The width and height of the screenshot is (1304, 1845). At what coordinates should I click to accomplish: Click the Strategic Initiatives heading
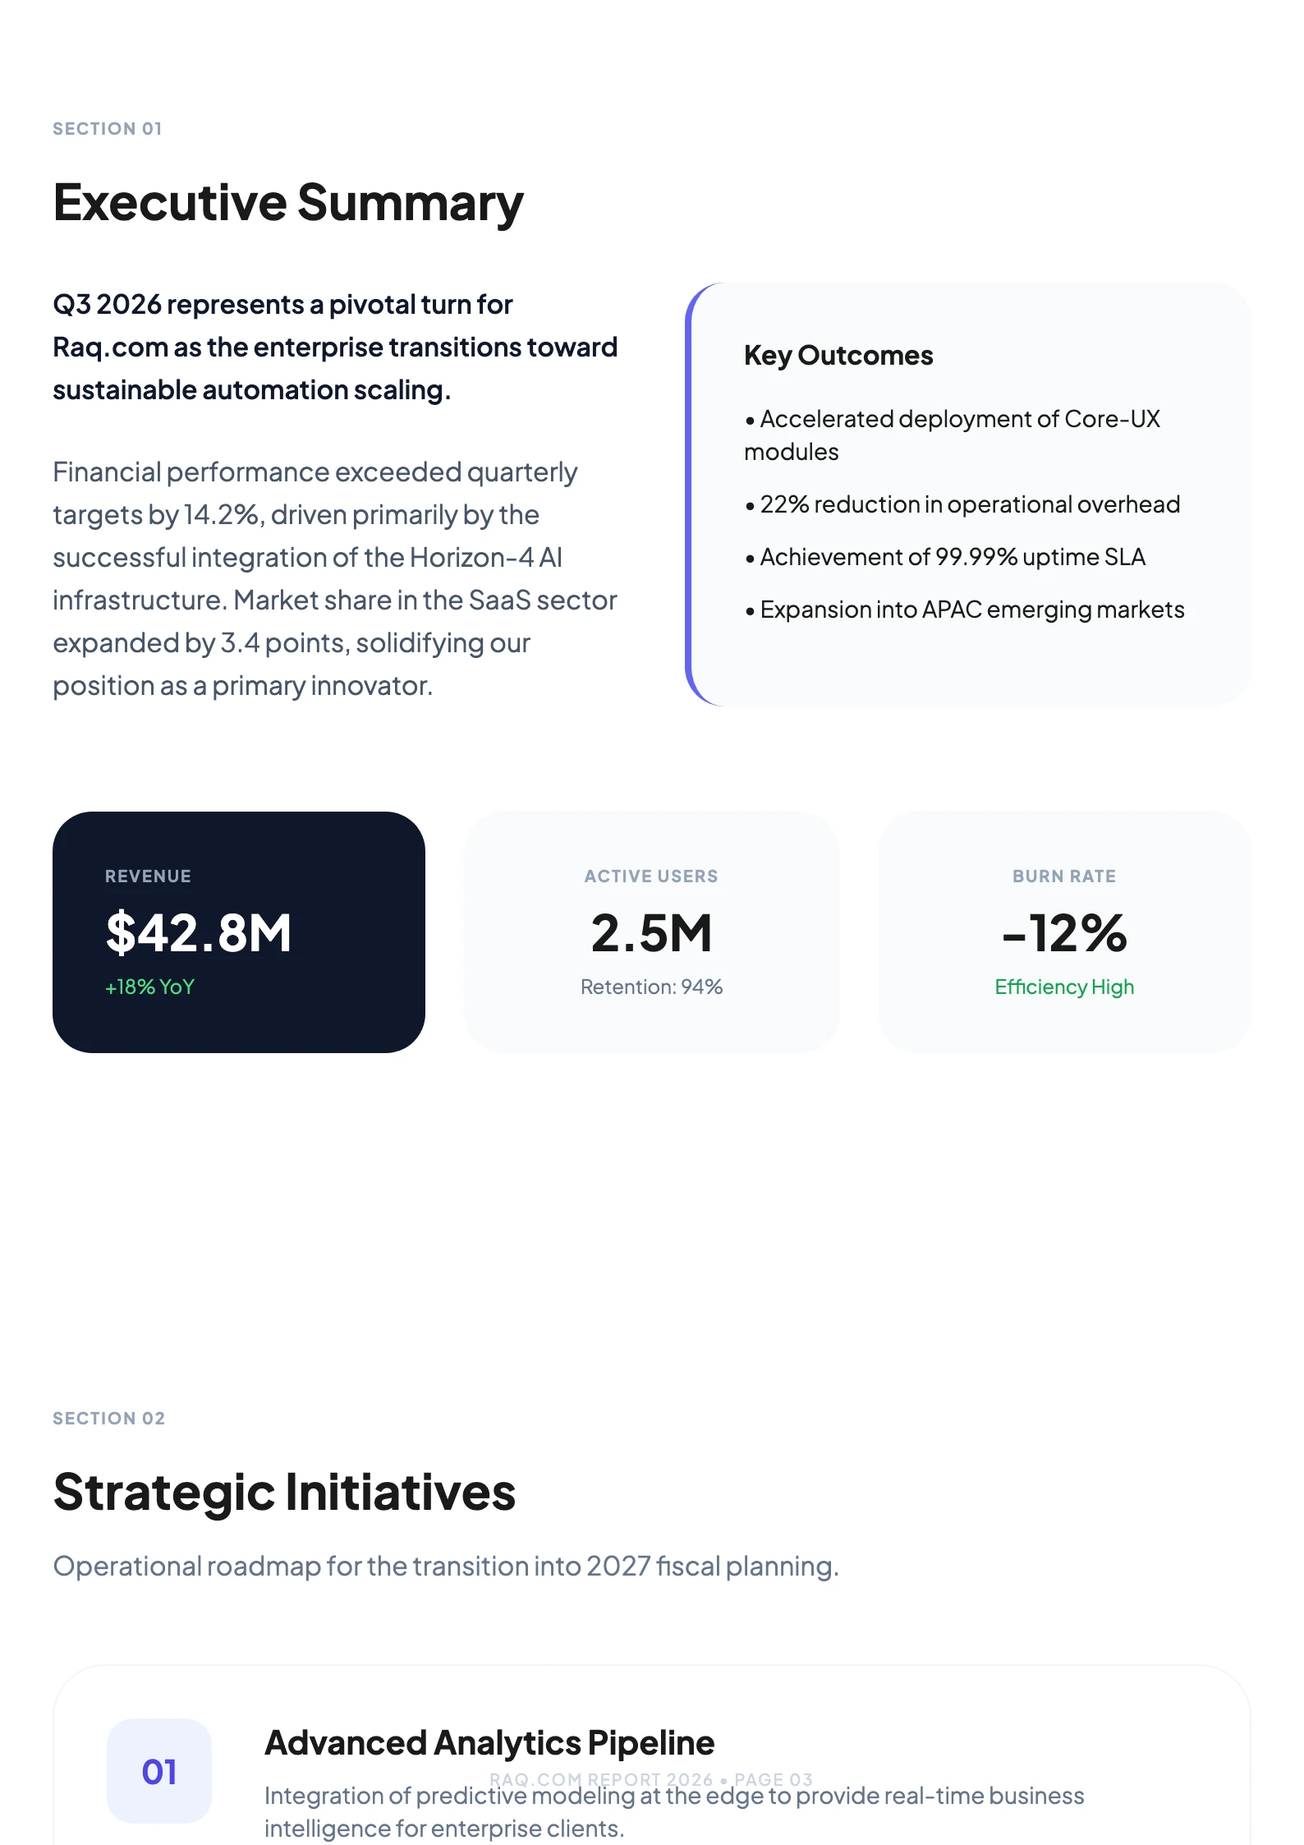[284, 1493]
